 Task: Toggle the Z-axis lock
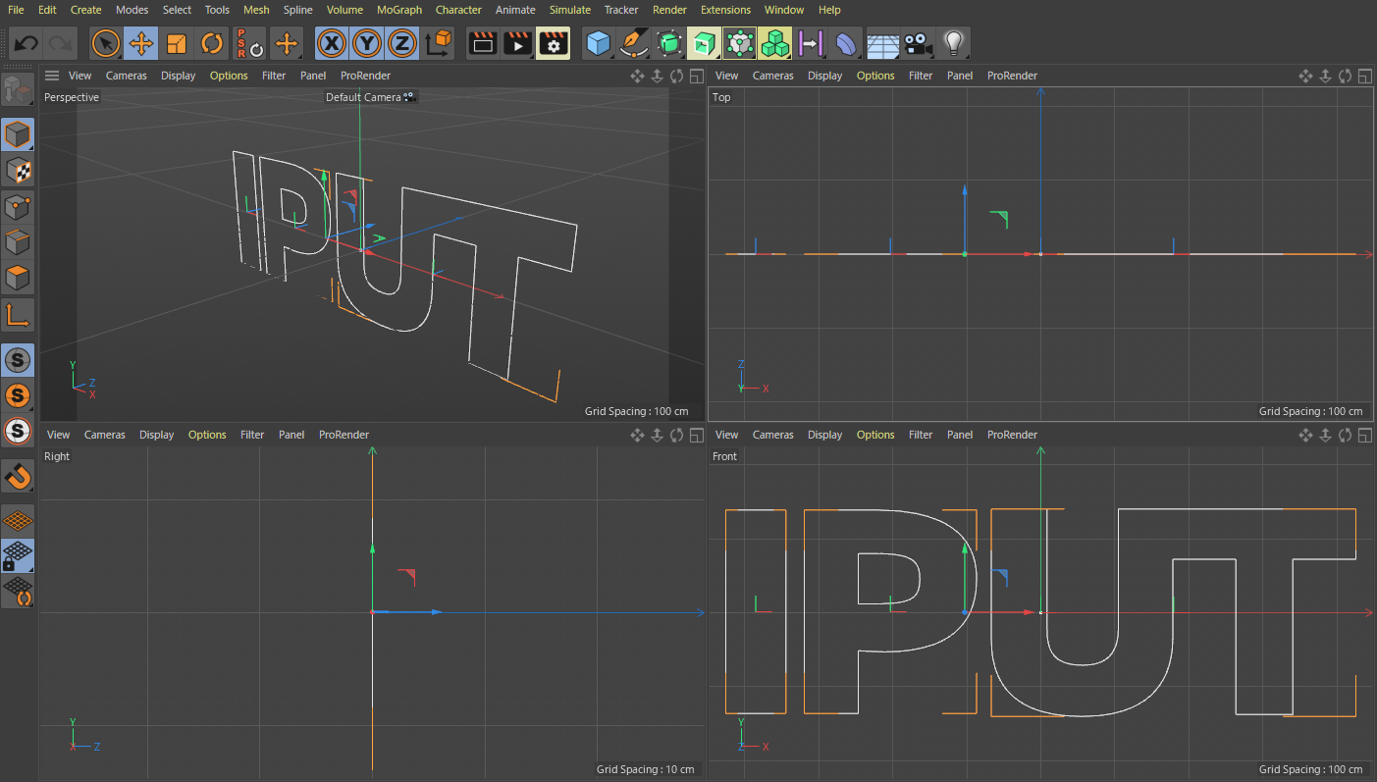pyautogui.click(x=401, y=43)
